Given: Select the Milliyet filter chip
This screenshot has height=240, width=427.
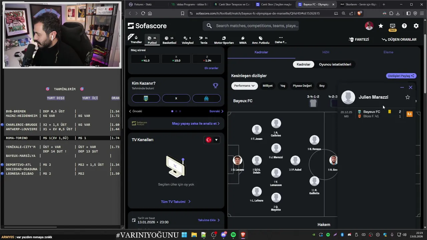Looking at the screenshot, I should click(x=268, y=86).
